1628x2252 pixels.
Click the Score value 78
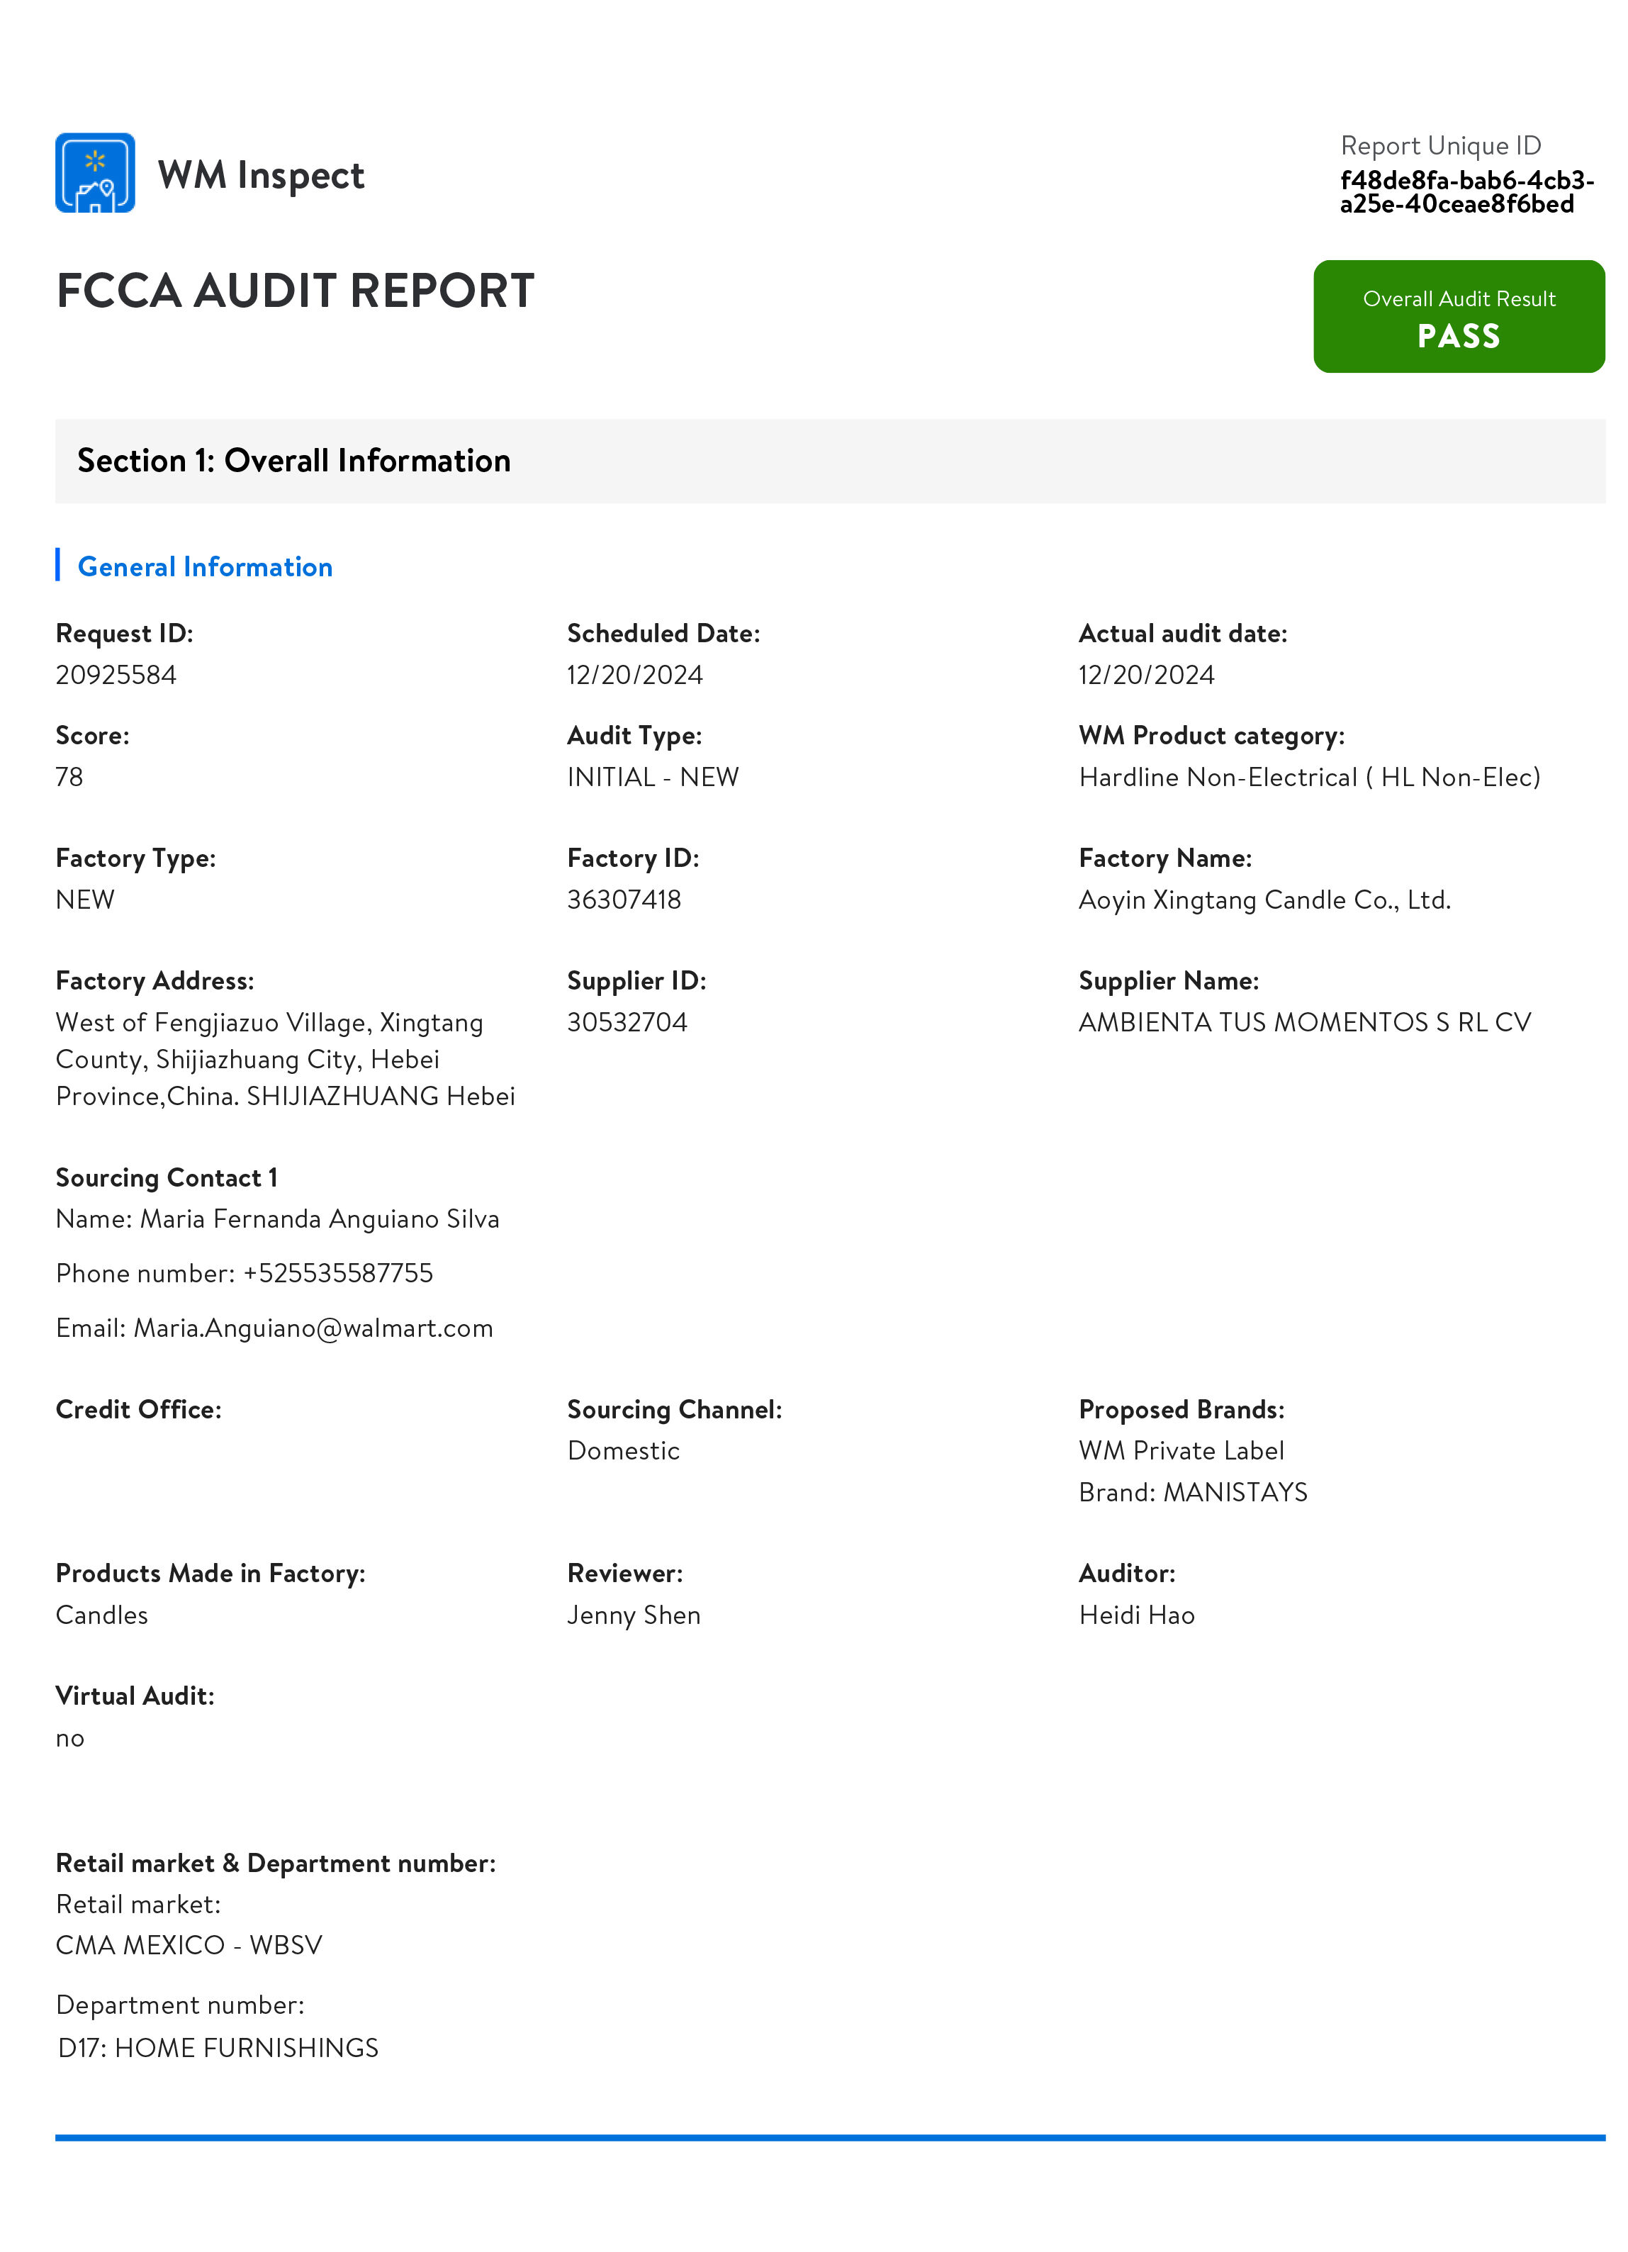click(x=69, y=776)
